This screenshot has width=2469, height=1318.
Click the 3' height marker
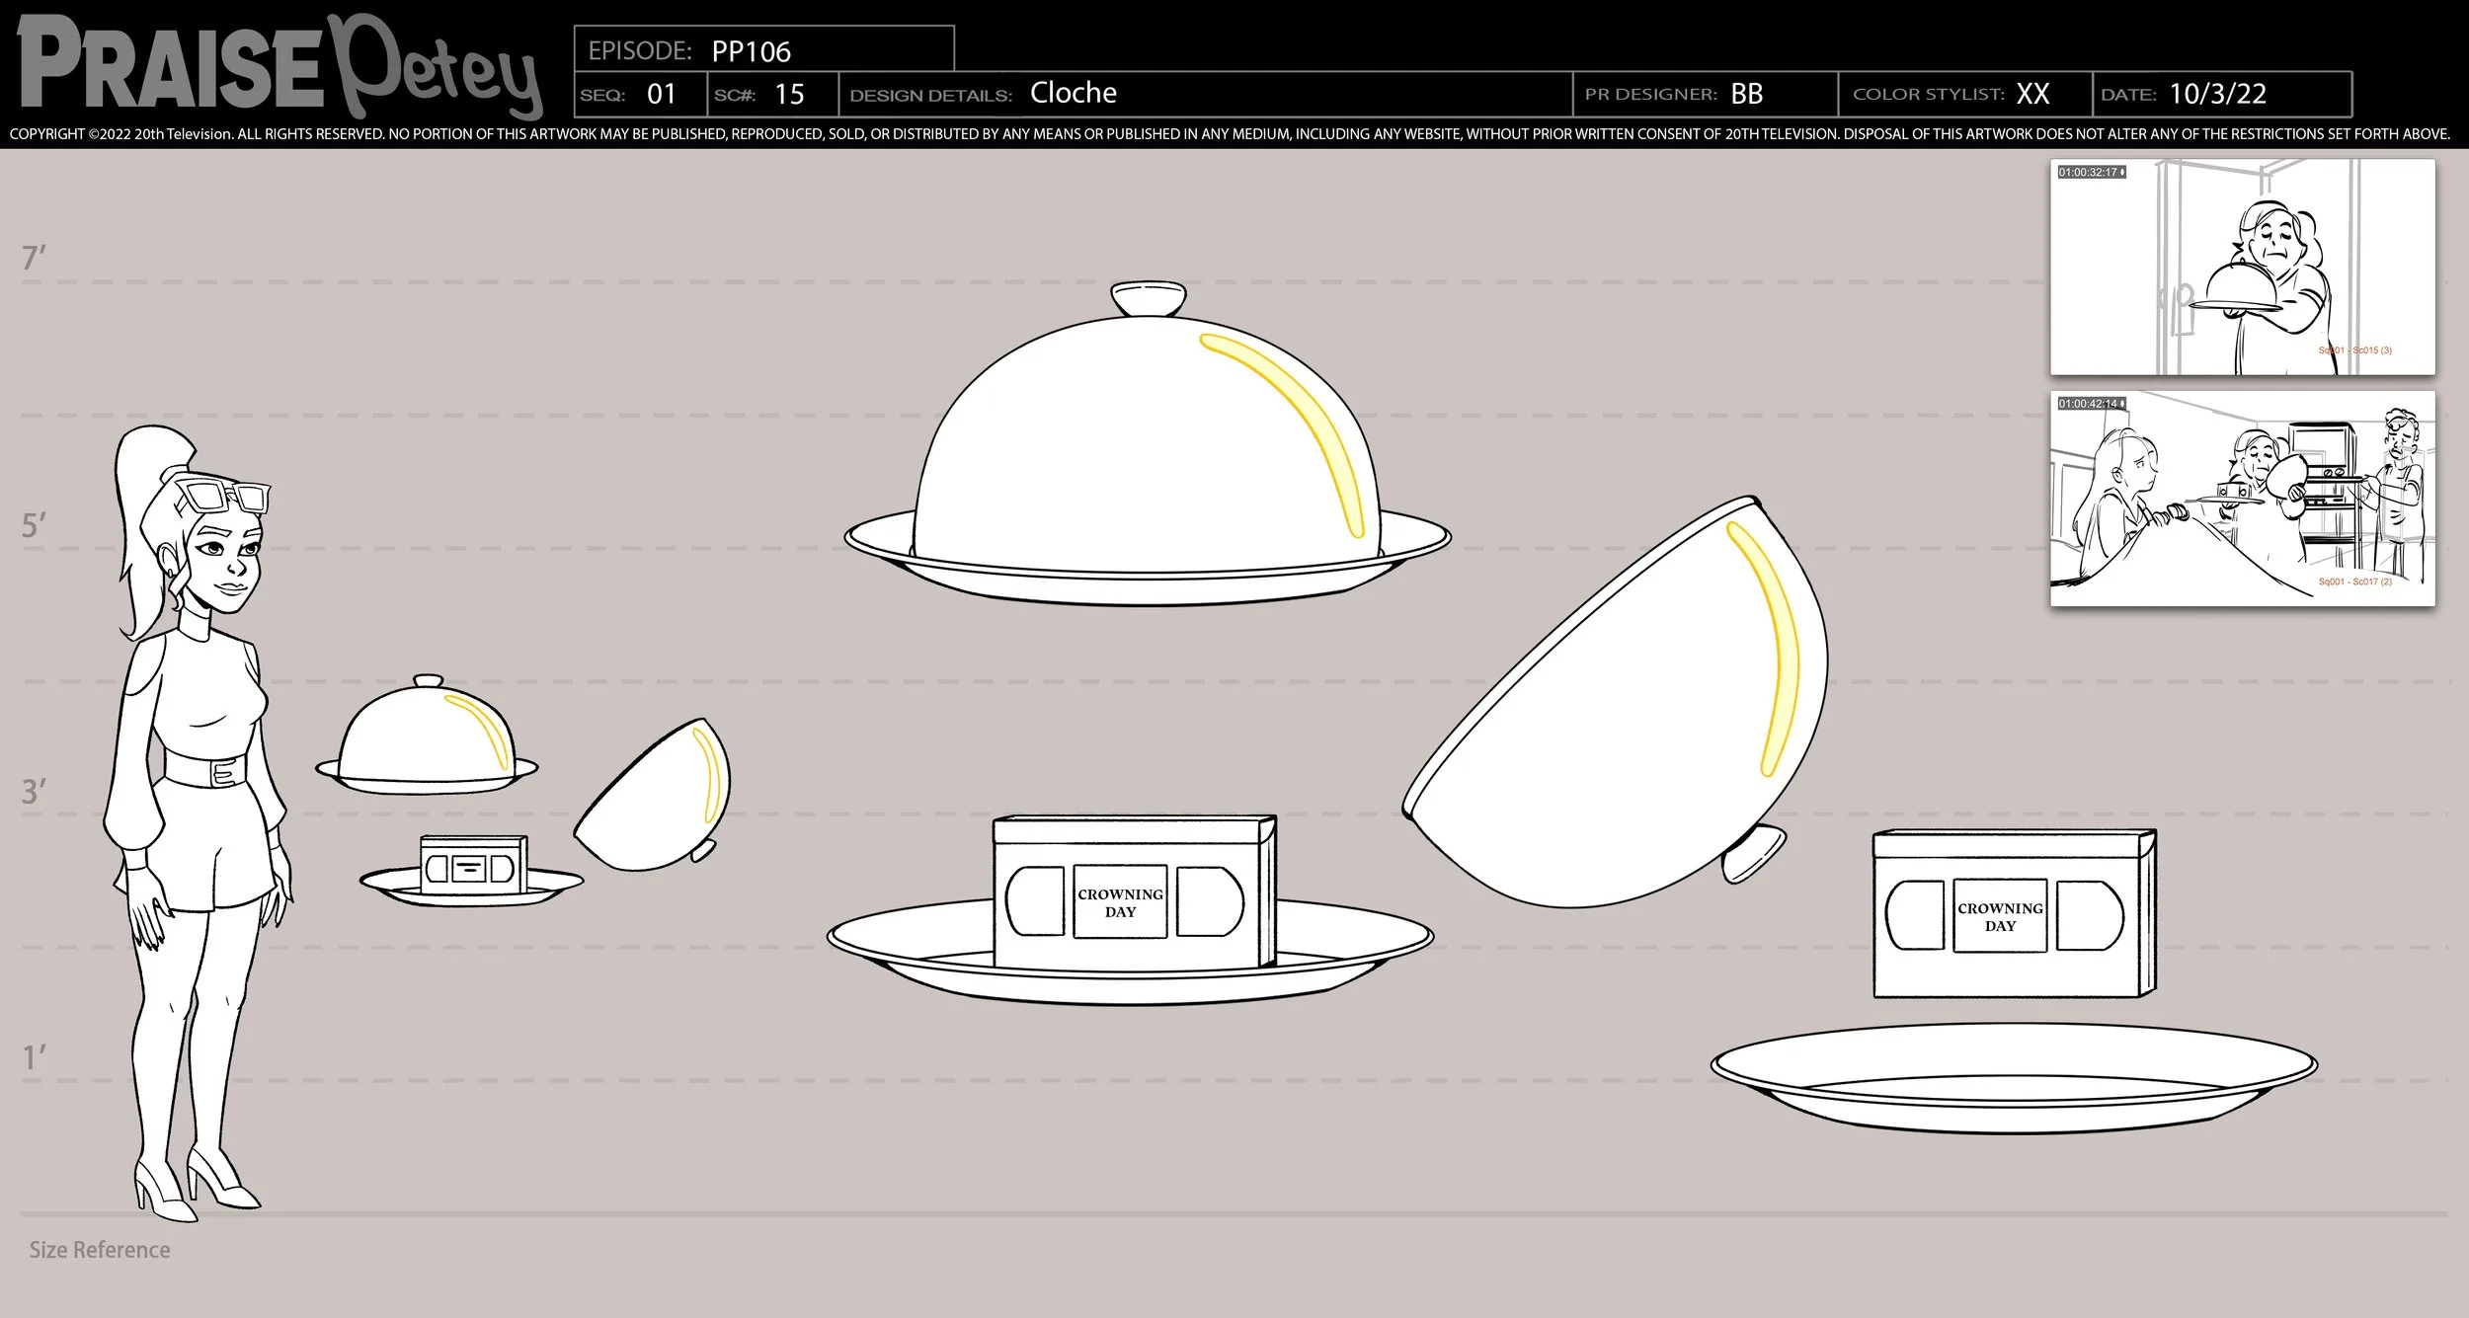(34, 791)
